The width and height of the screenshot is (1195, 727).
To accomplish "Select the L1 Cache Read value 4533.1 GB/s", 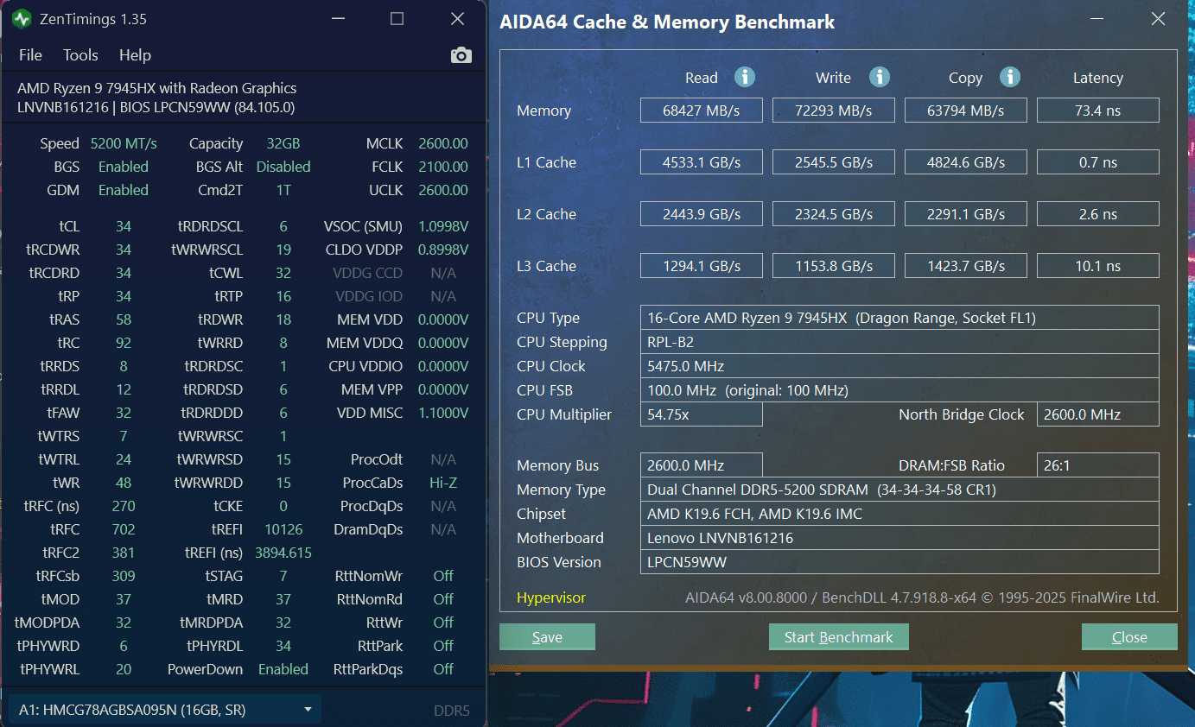I will pos(702,162).
